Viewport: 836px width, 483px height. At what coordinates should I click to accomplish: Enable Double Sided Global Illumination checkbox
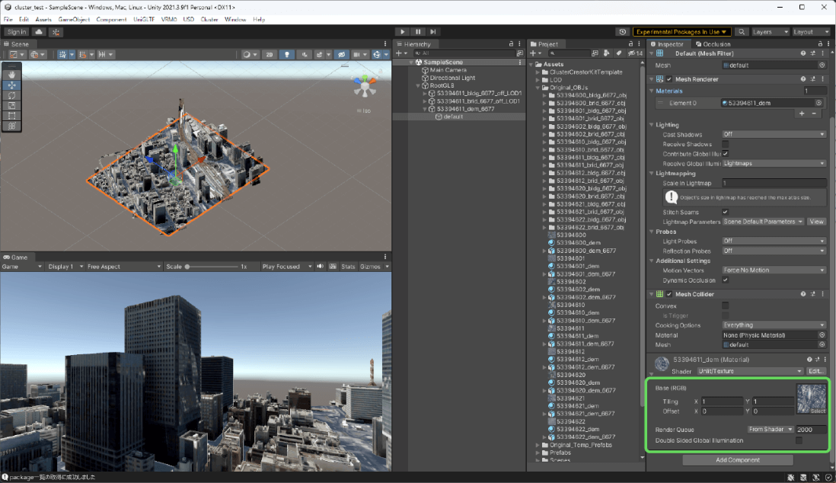click(799, 440)
